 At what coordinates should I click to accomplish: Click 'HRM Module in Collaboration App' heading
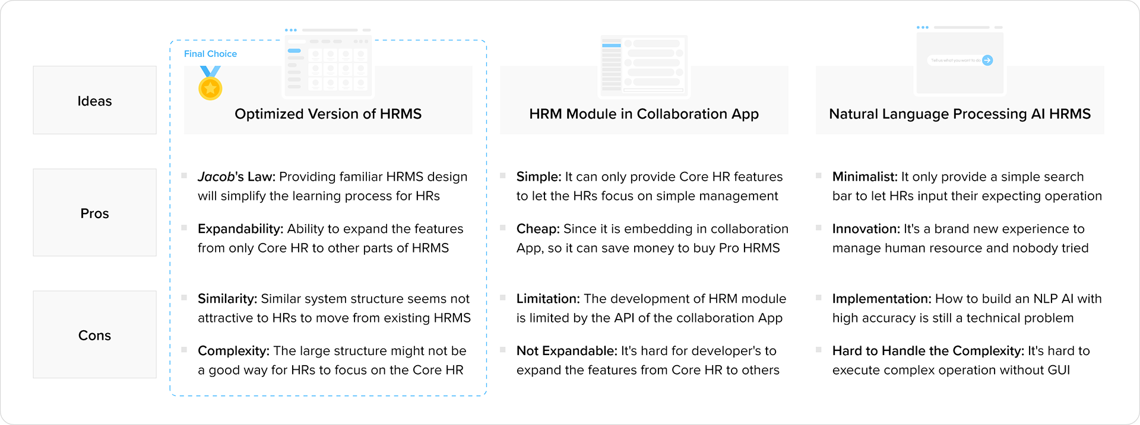click(644, 114)
